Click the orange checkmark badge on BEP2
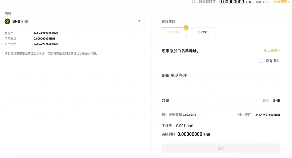The width and height of the screenshot is (292, 158). click(186, 28)
